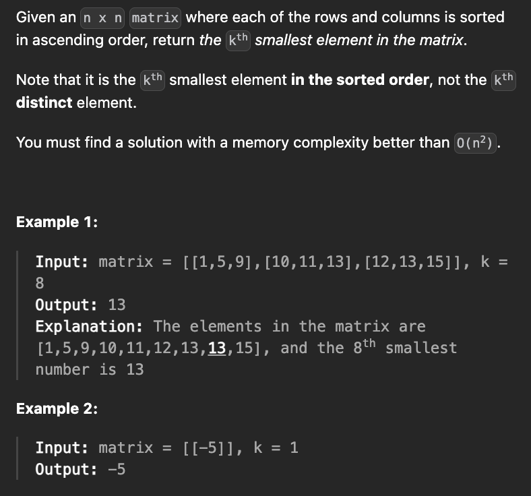Screen dimensions: 531x496
Task: Click the bold phrase "in the sorted order"
Action: click(361, 80)
